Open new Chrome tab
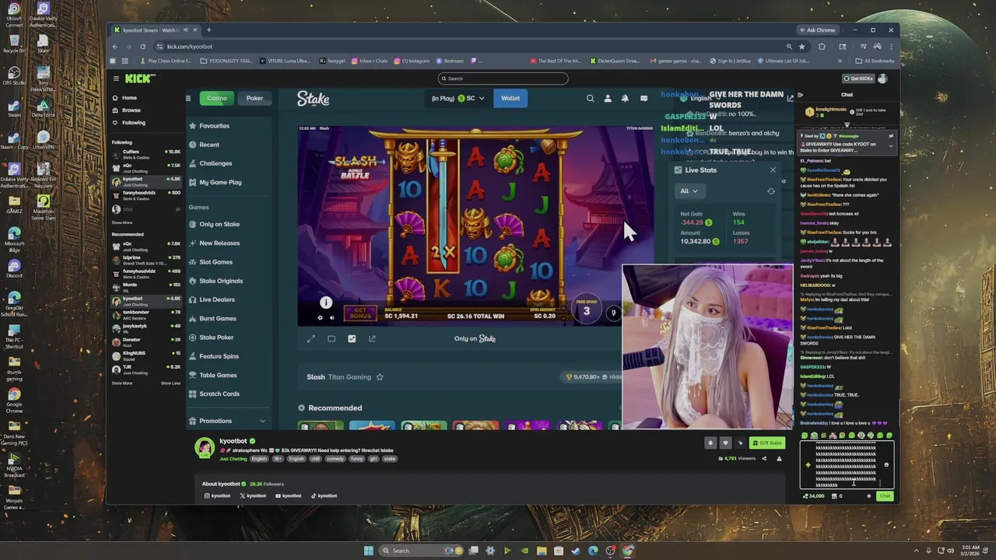This screenshot has height=560, width=996. tap(209, 30)
